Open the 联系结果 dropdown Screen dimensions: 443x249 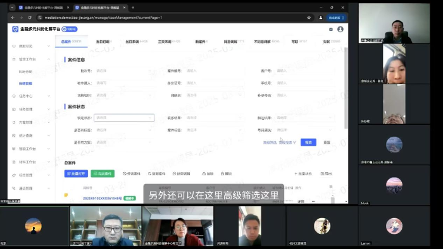pos(215,118)
